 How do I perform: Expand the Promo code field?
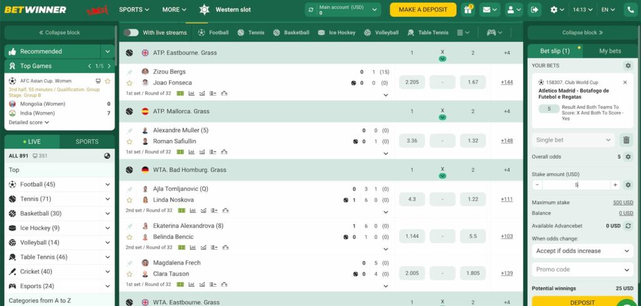tap(582, 269)
